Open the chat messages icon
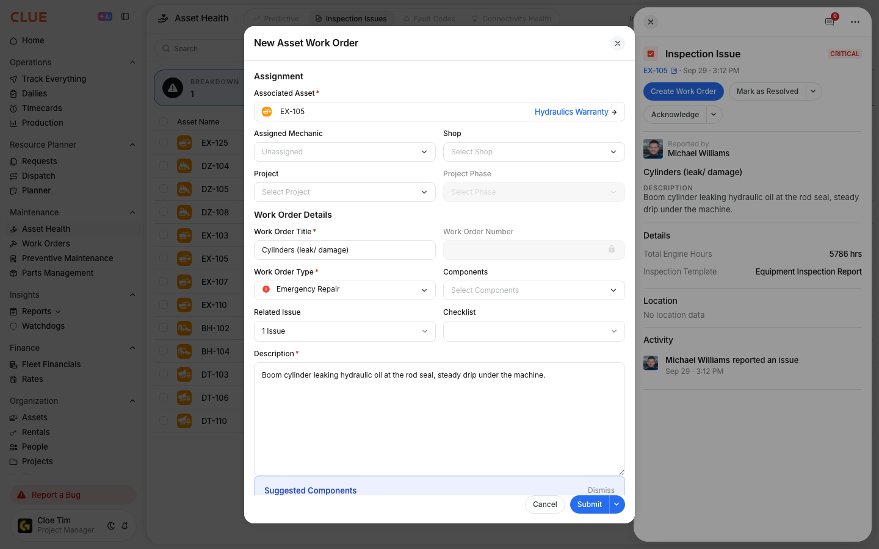The image size is (879, 549). (x=830, y=21)
